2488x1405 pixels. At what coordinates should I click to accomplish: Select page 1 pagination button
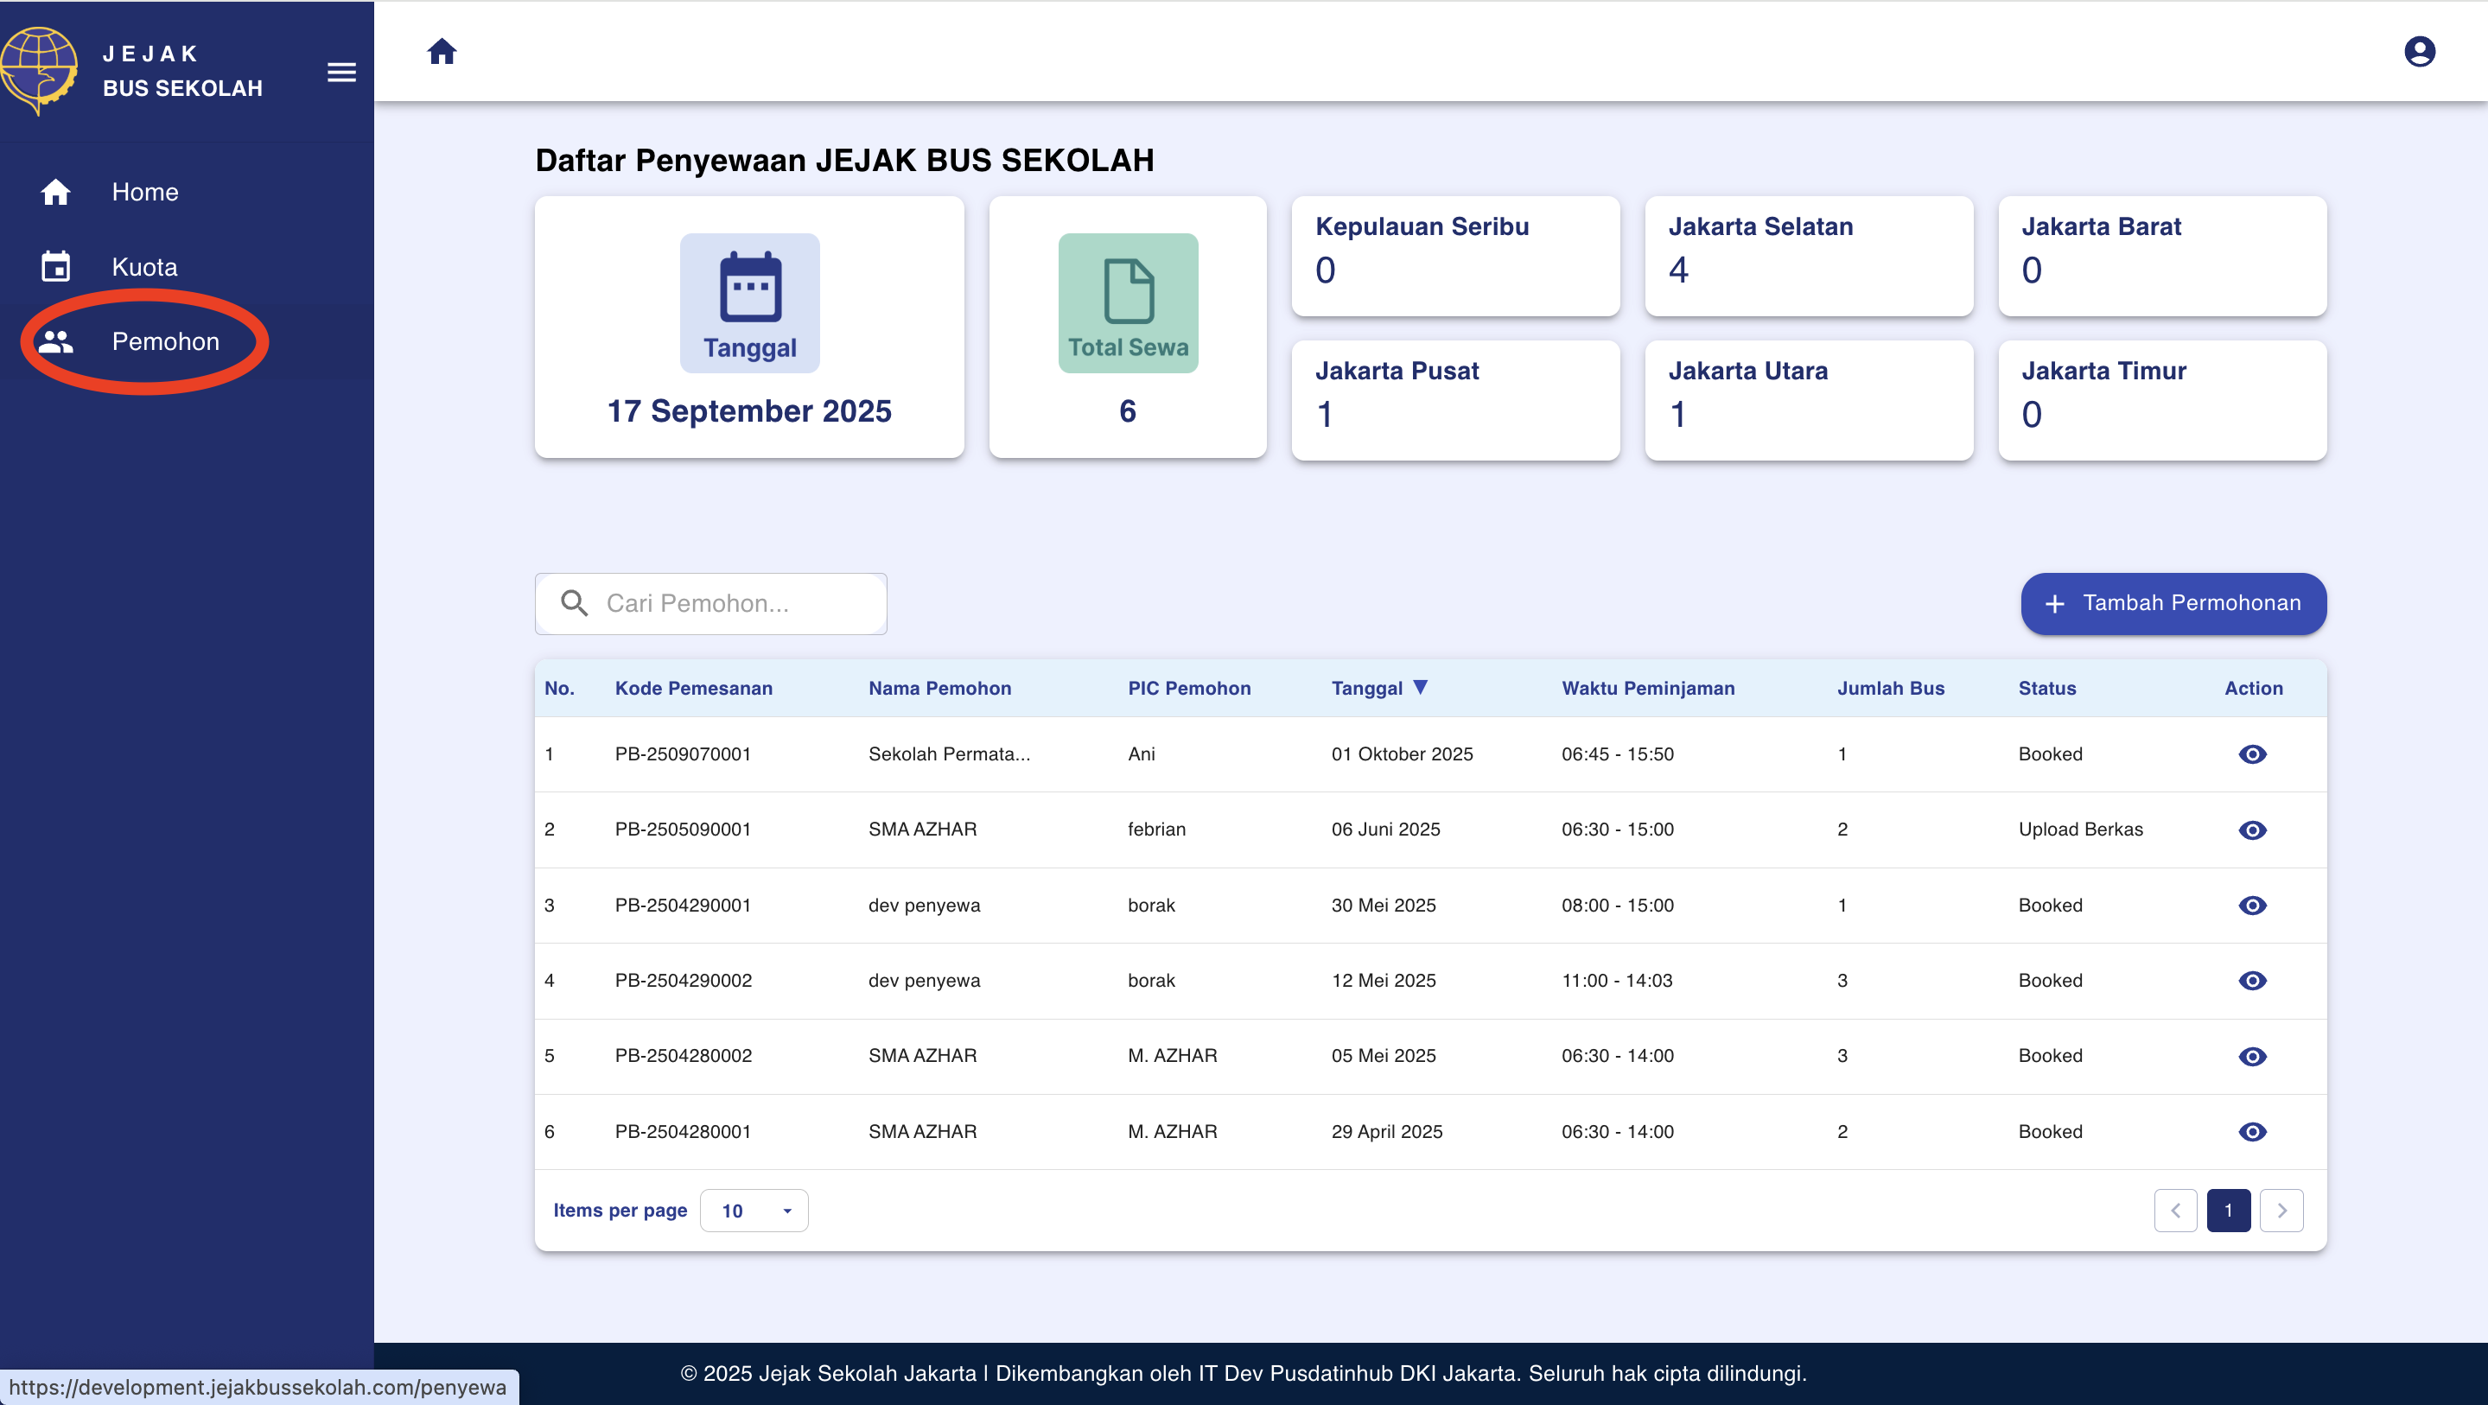point(2228,1211)
